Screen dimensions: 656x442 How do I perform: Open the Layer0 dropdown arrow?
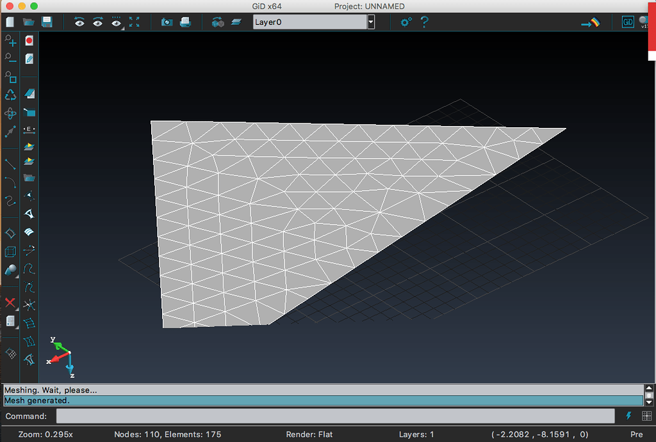click(x=371, y=22)
